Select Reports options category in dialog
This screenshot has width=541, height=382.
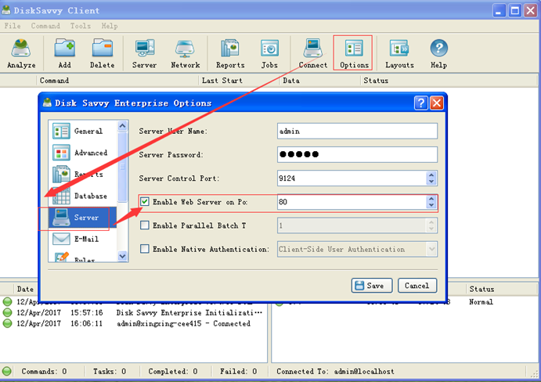tap(83, 175)
